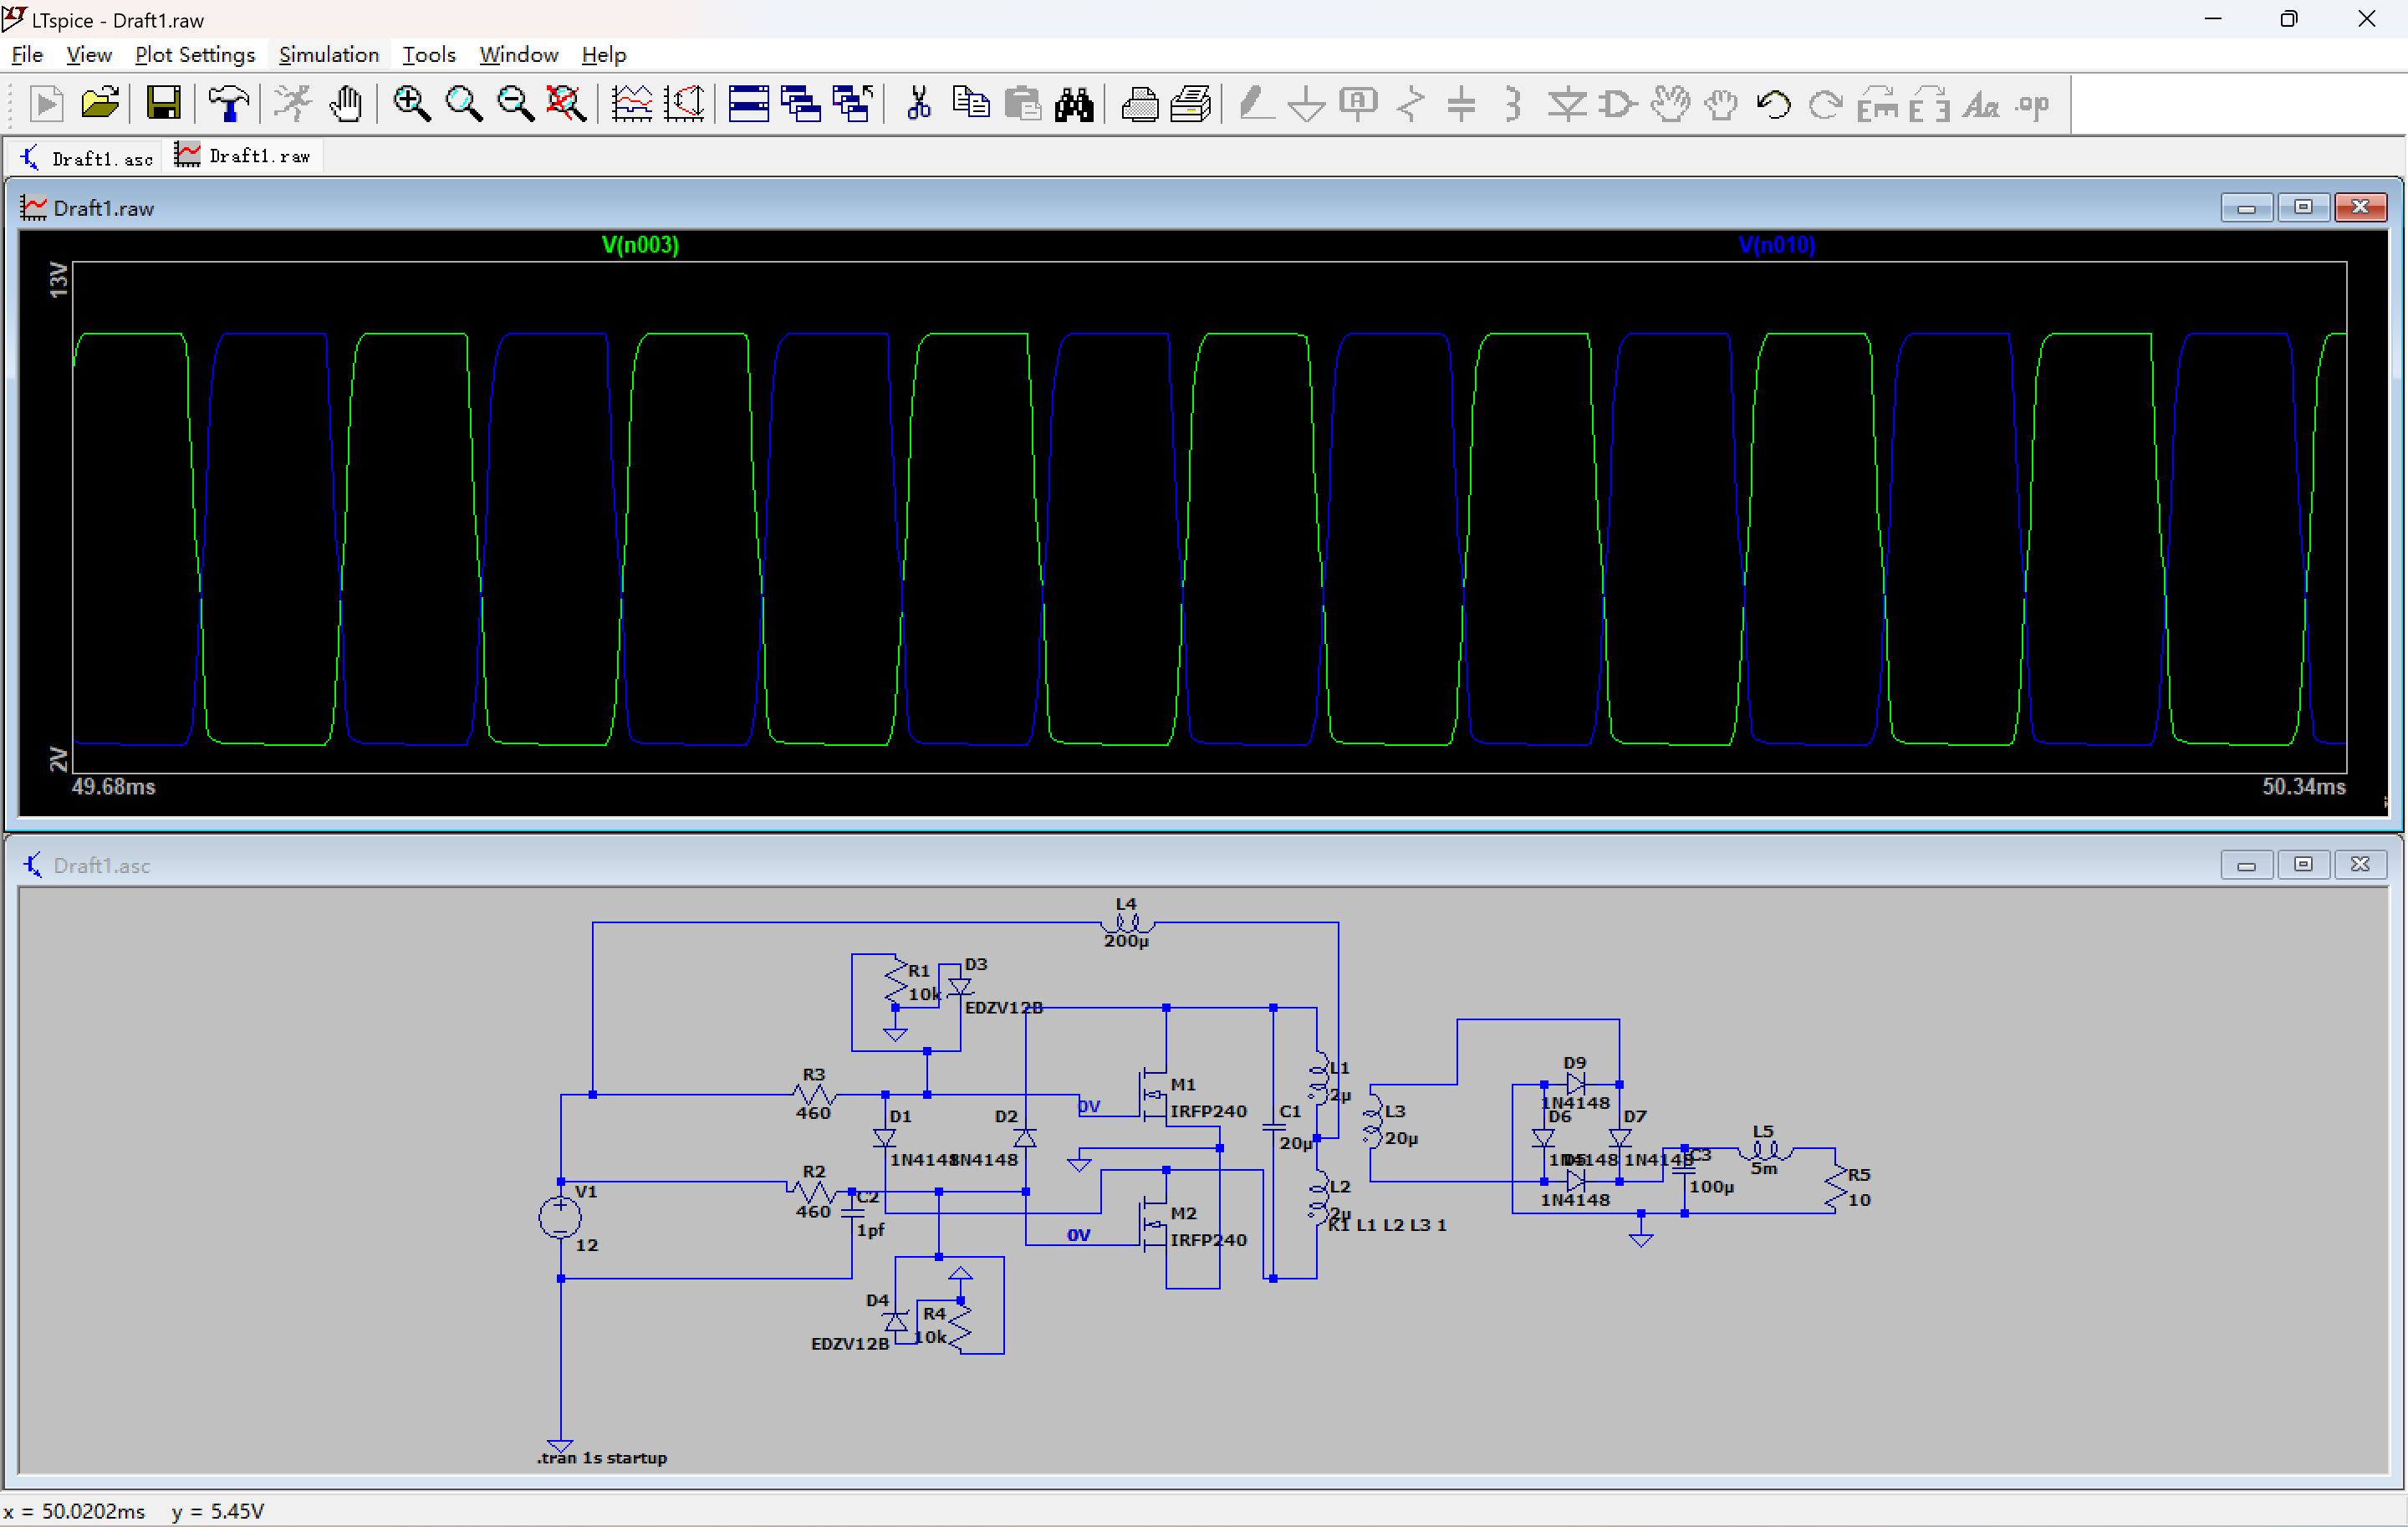Open the Simulation menu
2408x1527 pixels.
pos(329,55)
